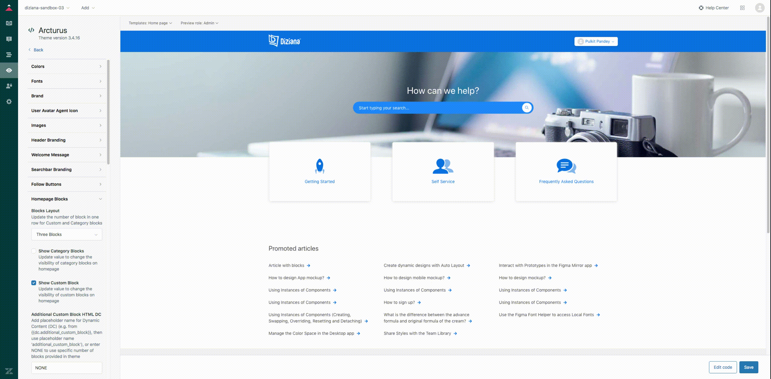Click the Getting Started rocket icon
Image resolution: width=771 pixels, height=379 pixels.
click(320, 166)
